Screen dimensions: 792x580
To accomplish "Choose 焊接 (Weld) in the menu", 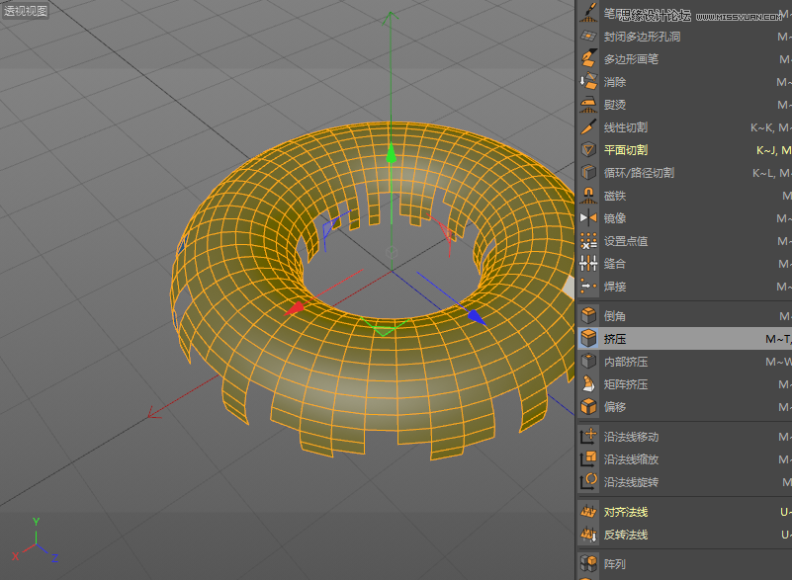I will pos(615,287).
